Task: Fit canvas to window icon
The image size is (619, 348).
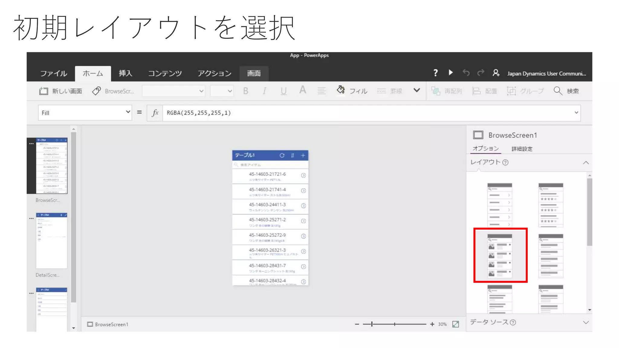Action: 455,324
